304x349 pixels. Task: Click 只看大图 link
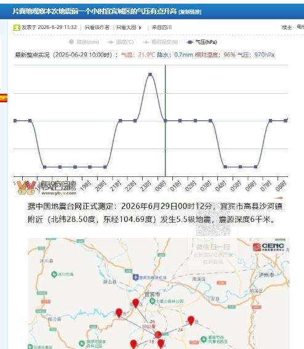click(126, 27)
